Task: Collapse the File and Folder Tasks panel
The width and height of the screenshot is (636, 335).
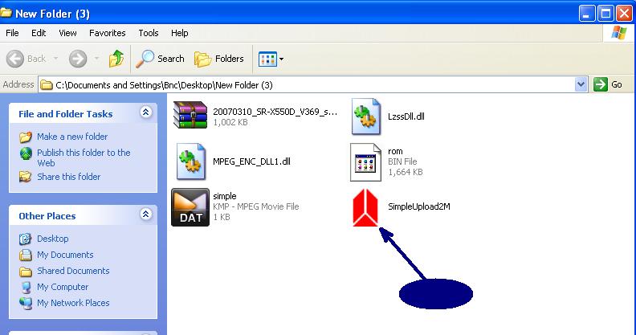Action: [145, 113]
